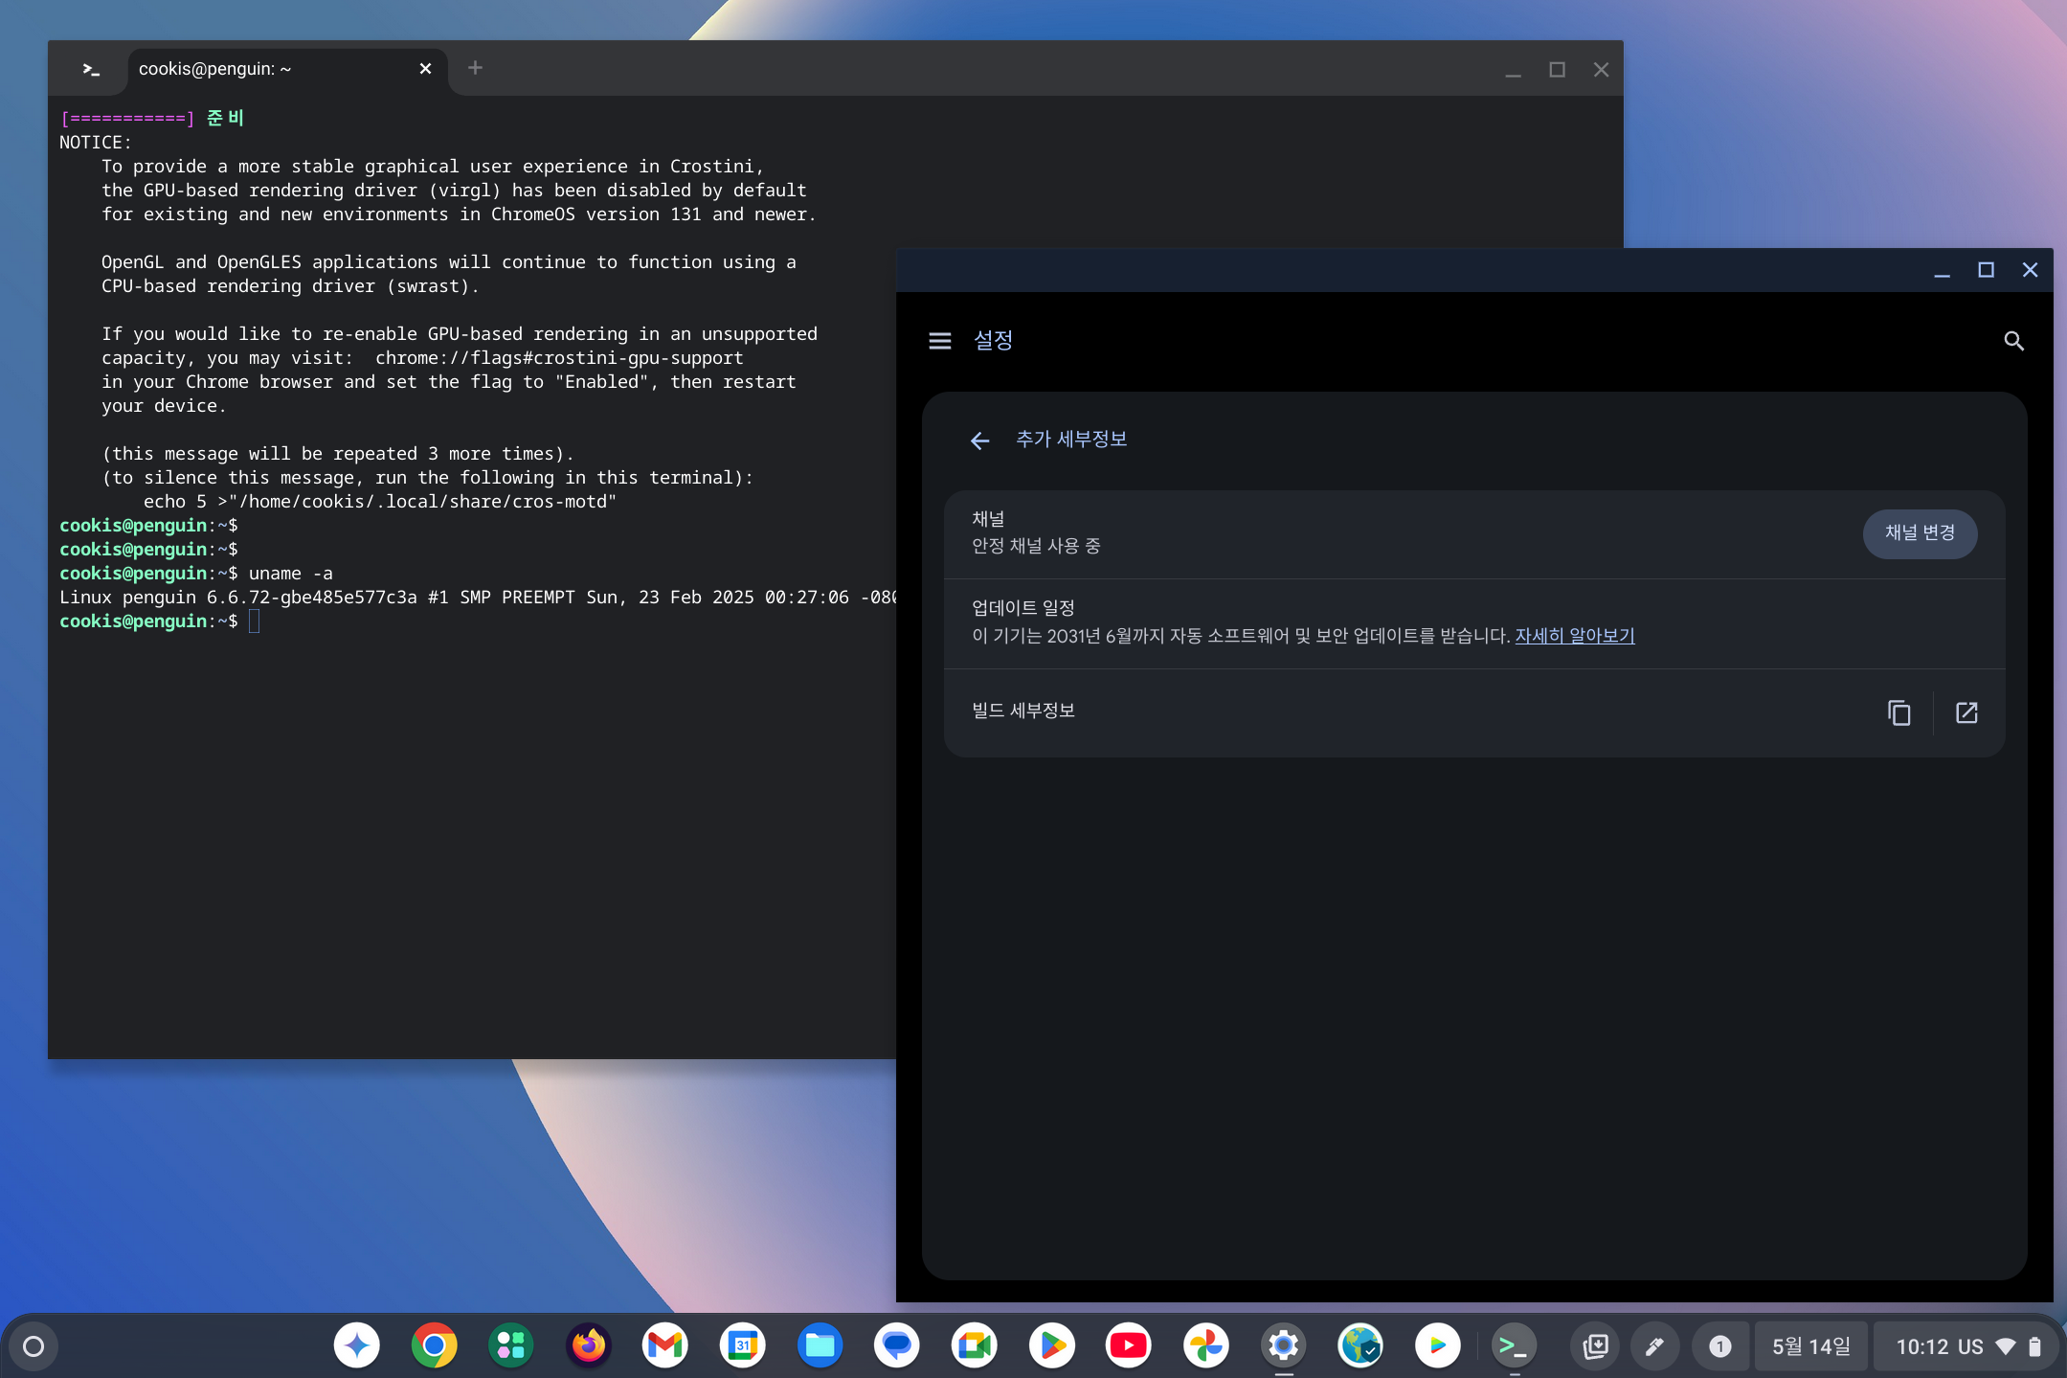Open YouTube from the shelf
The image size is (2067, 1378).
[1128, 1345]
